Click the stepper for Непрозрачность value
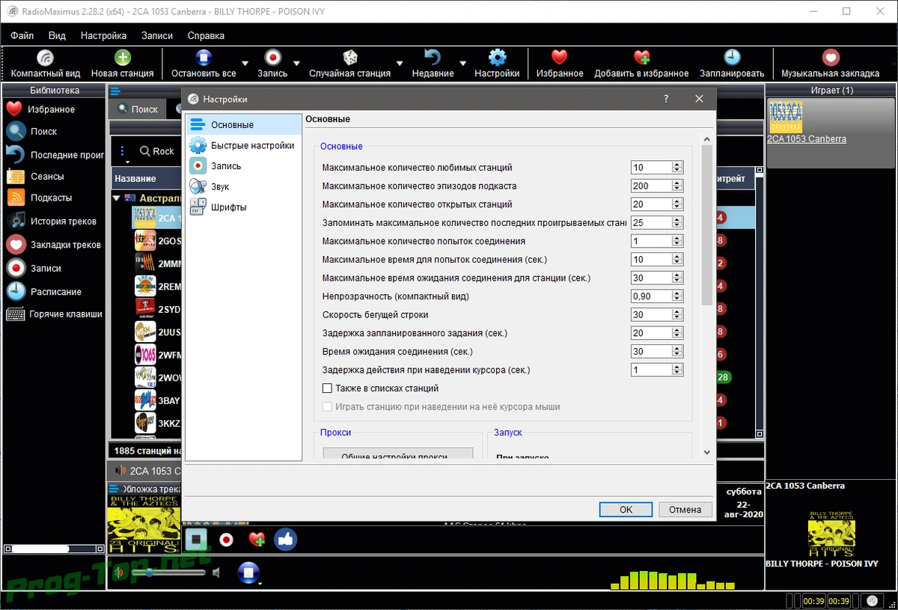This screenshot has height=610, width=898. pyautogui.click(x=677, y=296)
